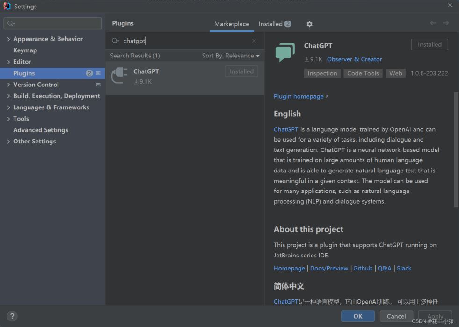Click the Cancel button

(x=396, y=316)
